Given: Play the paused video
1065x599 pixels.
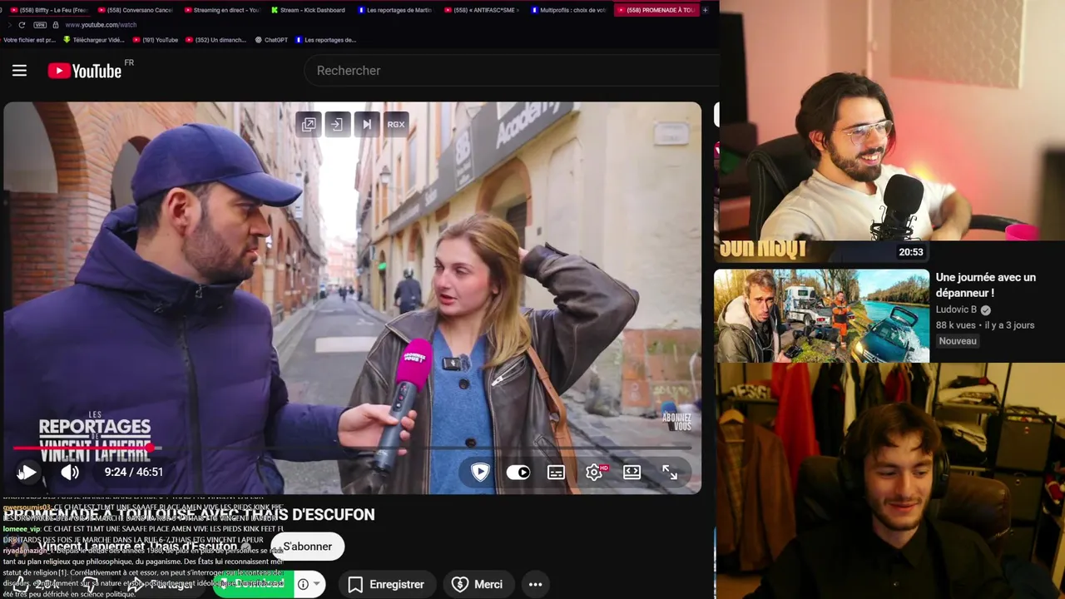Looking at the screenshot, I should (27, 472).
